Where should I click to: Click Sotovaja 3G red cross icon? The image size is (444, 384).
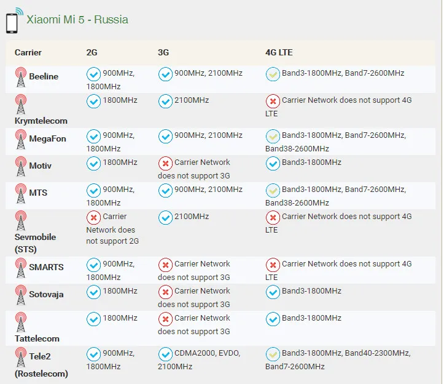point(165,292)
